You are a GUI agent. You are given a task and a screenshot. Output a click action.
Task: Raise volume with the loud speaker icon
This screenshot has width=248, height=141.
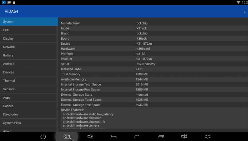[x=184, y=136]
